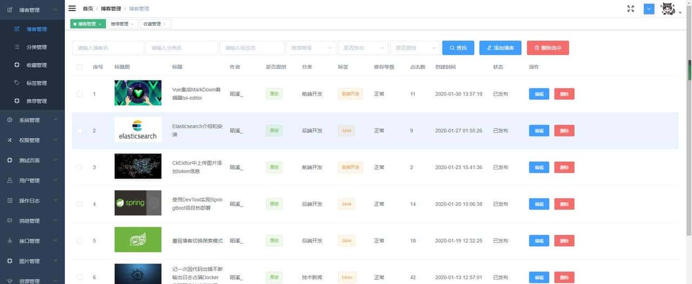The height and width of the screenshot is (284, 692).
Task: Expand the 图片管理 sidebar group
Action: (x=32, y=261)
